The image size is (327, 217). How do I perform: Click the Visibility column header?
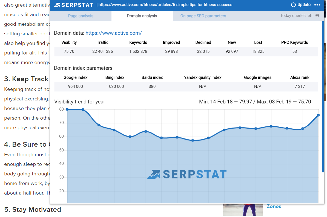tap(69, 42)
